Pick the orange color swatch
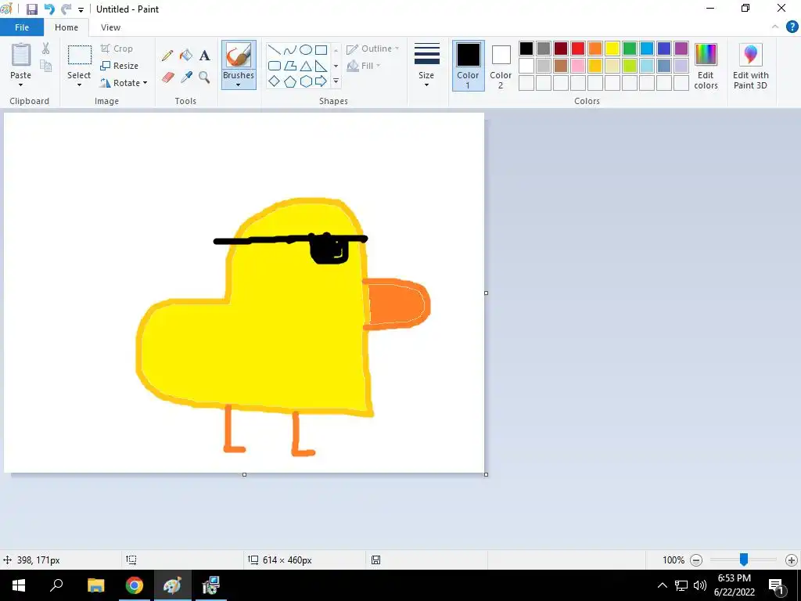 [595, 49]
